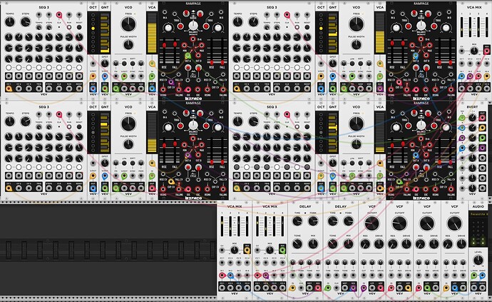Turn the FREQ knob on the upper-left VCO
This screenshot has width=492, height=302.
(128, 24)
